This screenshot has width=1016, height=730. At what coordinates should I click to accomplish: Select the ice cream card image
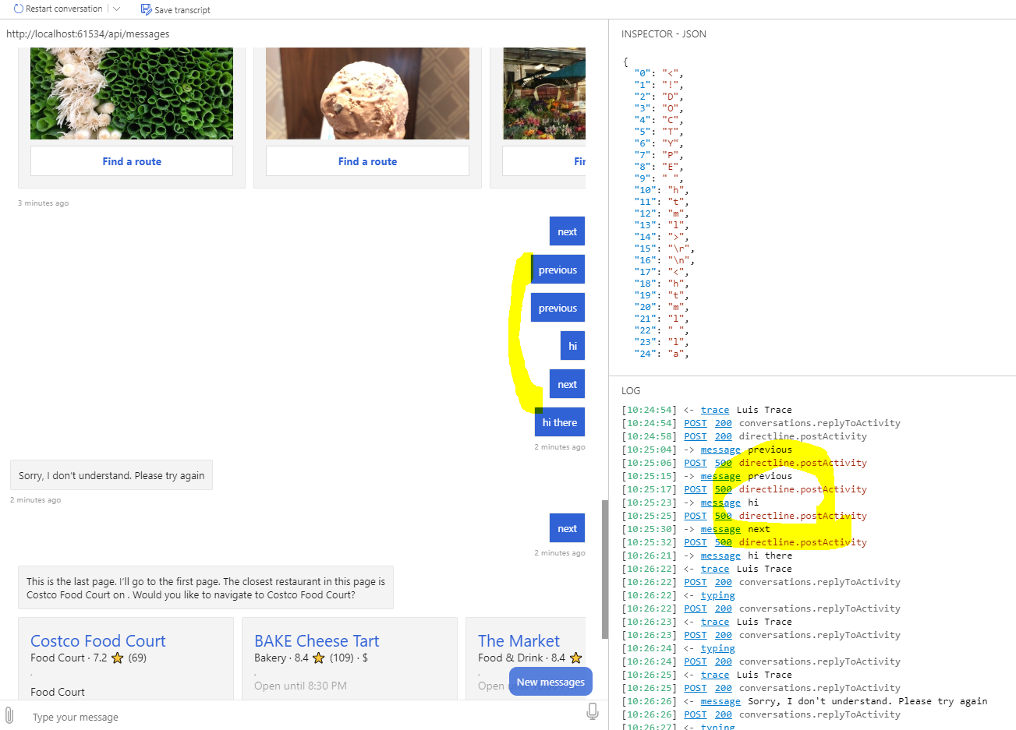pos(367,93)
